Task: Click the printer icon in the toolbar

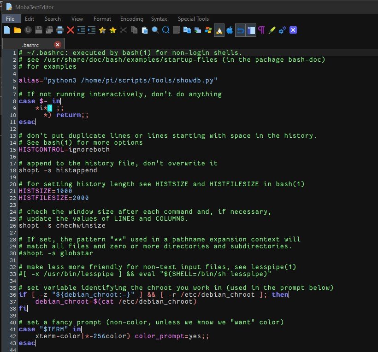Action: [60, 30]
